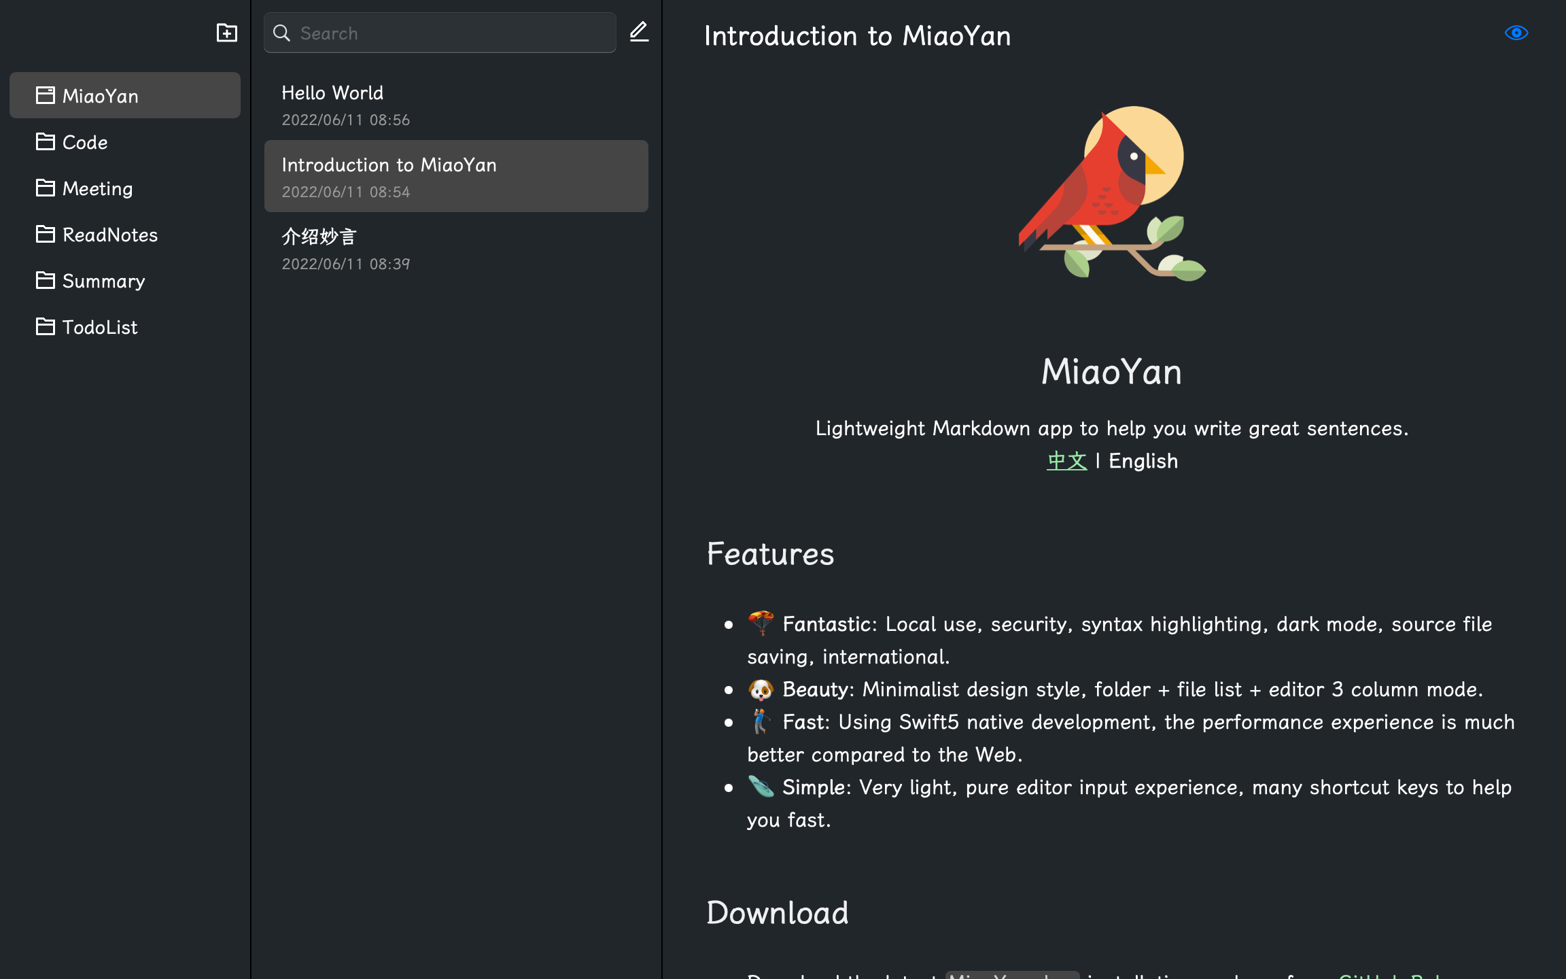Open the Code folder

(x=125, y=142)
